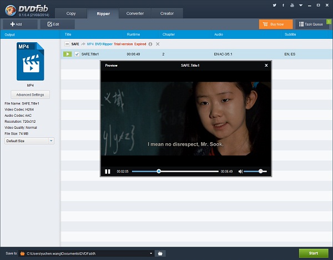Mute the preview audio speaker icon
The height and width of the screenshot is (260, 333).
tap(240, 171)
